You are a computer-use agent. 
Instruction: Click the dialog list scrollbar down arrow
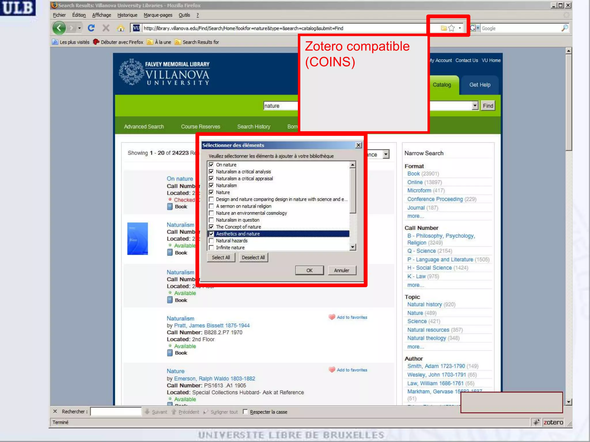click(353, 247)
